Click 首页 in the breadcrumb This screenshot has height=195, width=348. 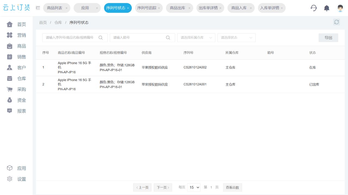[43, 22]
